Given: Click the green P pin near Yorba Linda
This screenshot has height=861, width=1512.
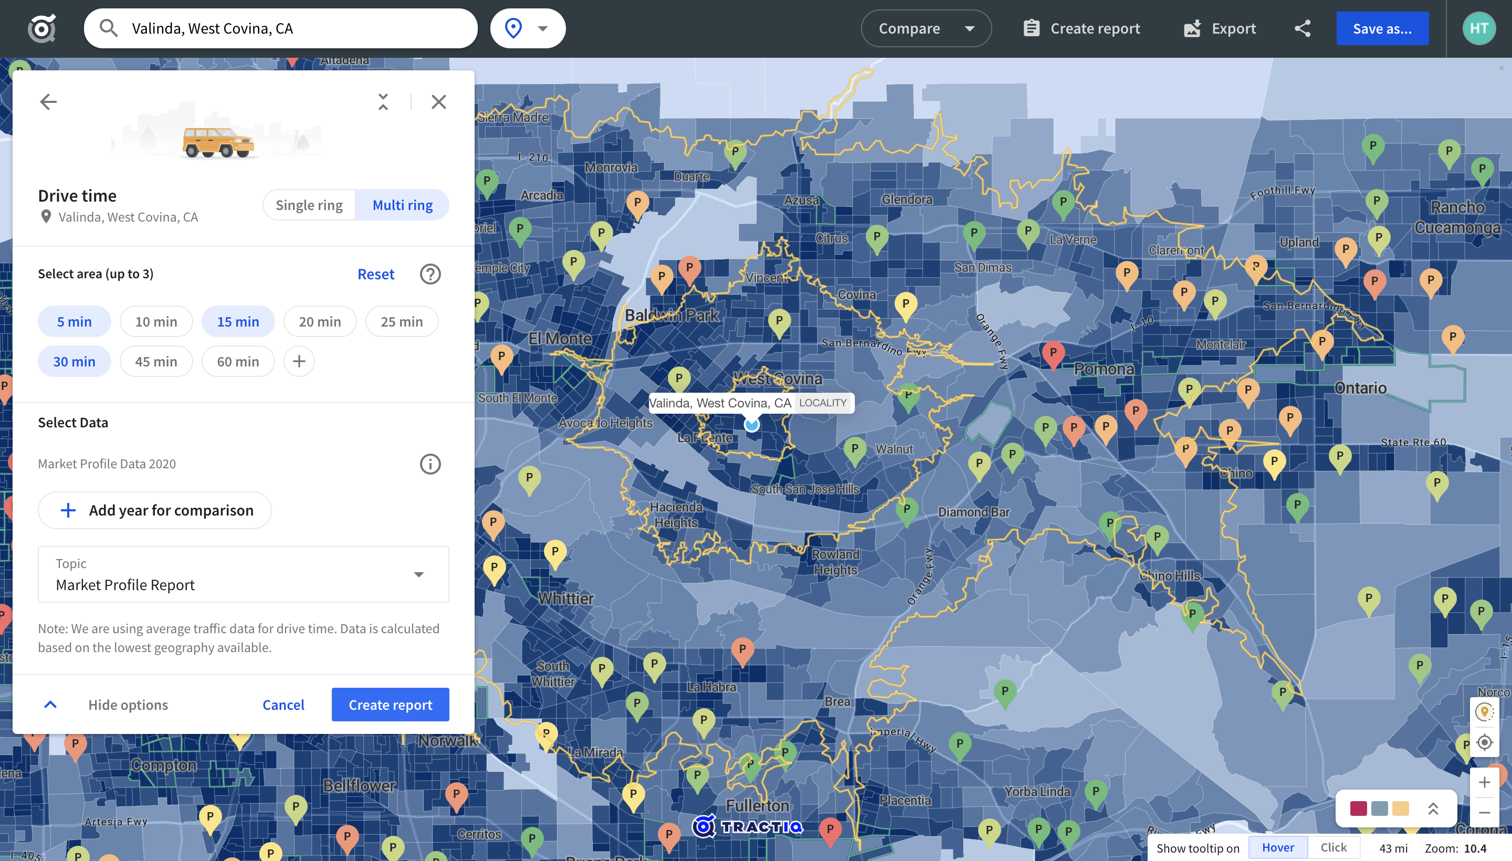Looking at the screenshot, I should [x=1095, y=794].
